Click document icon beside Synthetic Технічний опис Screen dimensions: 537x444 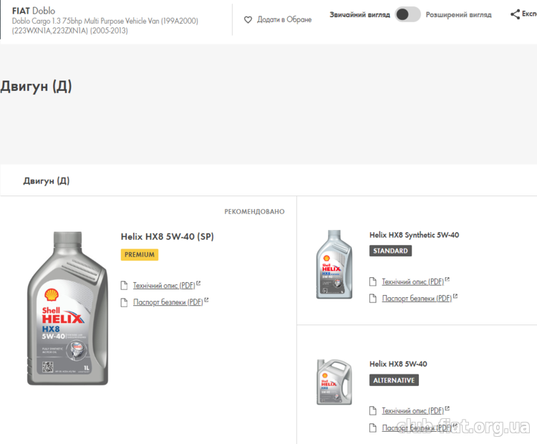tap(373, 281)
